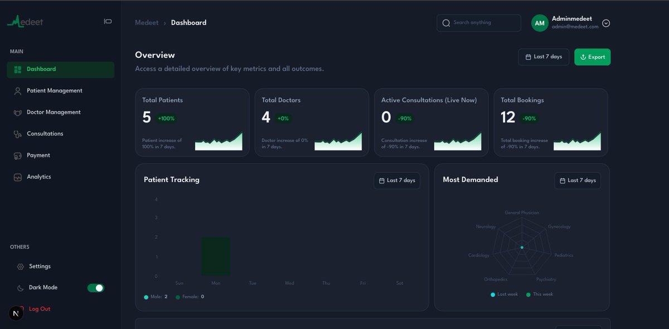Click the +0% badge on Total Doctors

click(283, 118)
